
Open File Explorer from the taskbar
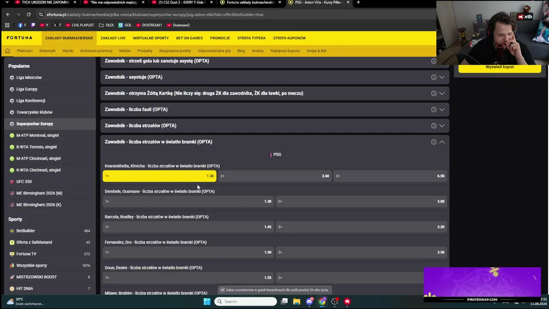296,301
